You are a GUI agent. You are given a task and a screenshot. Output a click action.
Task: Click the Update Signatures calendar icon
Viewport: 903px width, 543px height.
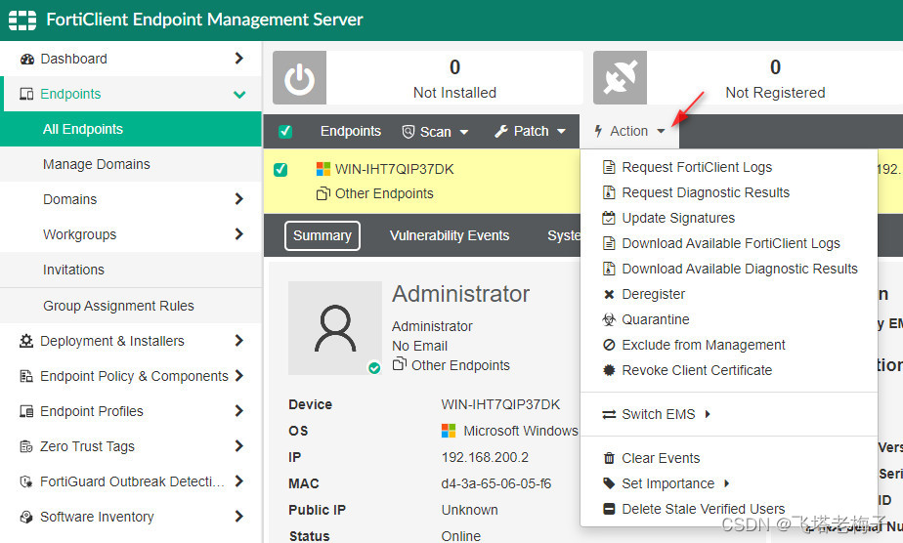pyautogui.click(x=609, y=218)
